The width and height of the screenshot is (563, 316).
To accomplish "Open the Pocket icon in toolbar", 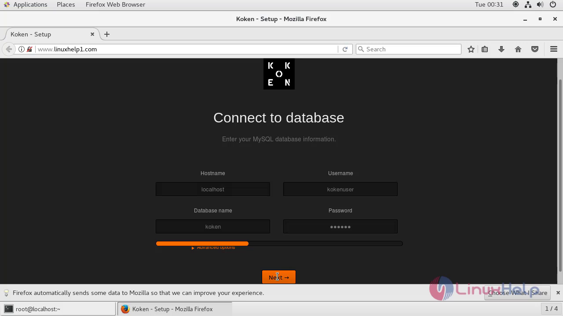I will (535, 49).
